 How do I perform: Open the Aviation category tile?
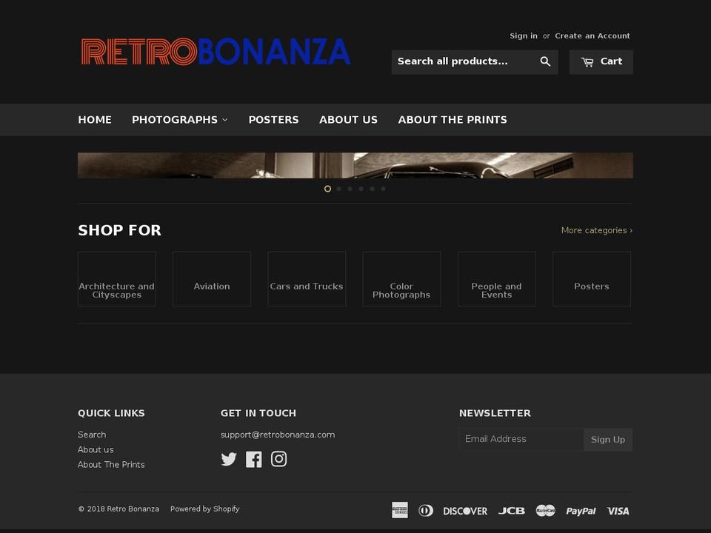[212, 279]
